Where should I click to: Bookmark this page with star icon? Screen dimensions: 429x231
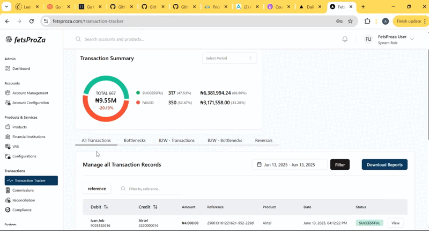[x=350, y=21]
